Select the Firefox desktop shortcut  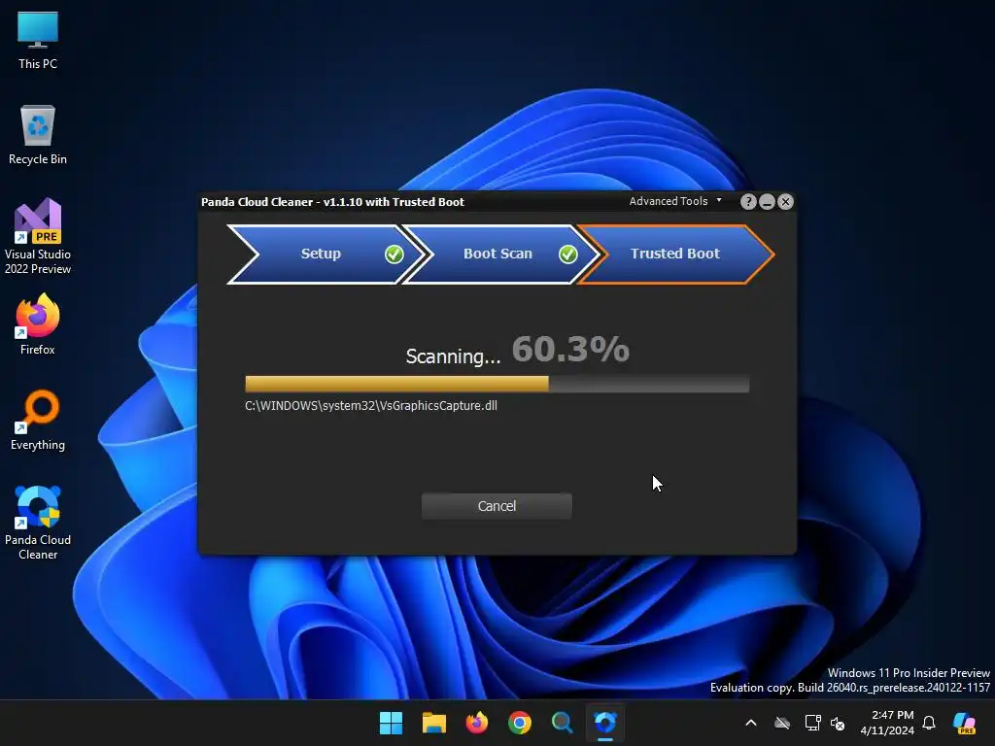coord(38,324)
